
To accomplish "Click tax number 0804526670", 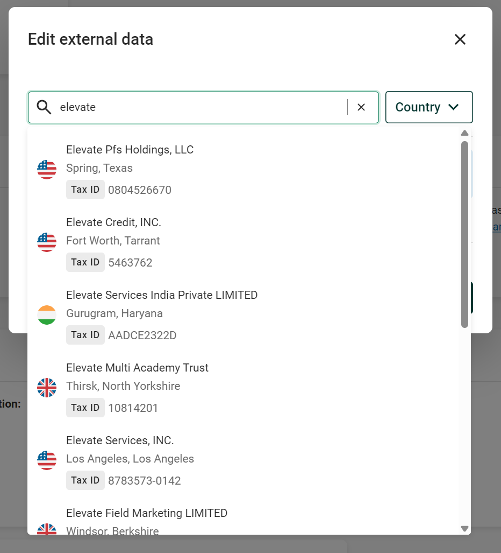I will pos(140,190).
